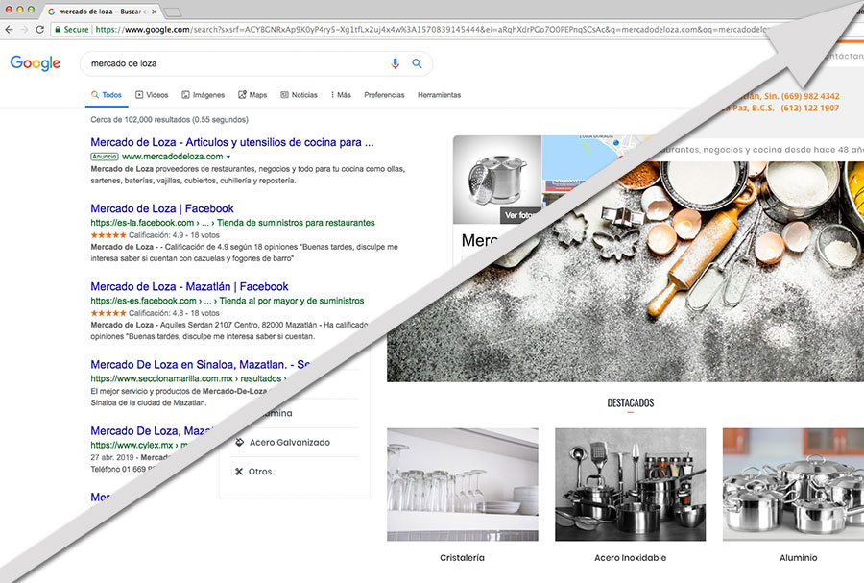Close the 'mercado de loza' browser tab
This screenshot has width=864, height=583.
pyautogui.click(x=154, y=12)
